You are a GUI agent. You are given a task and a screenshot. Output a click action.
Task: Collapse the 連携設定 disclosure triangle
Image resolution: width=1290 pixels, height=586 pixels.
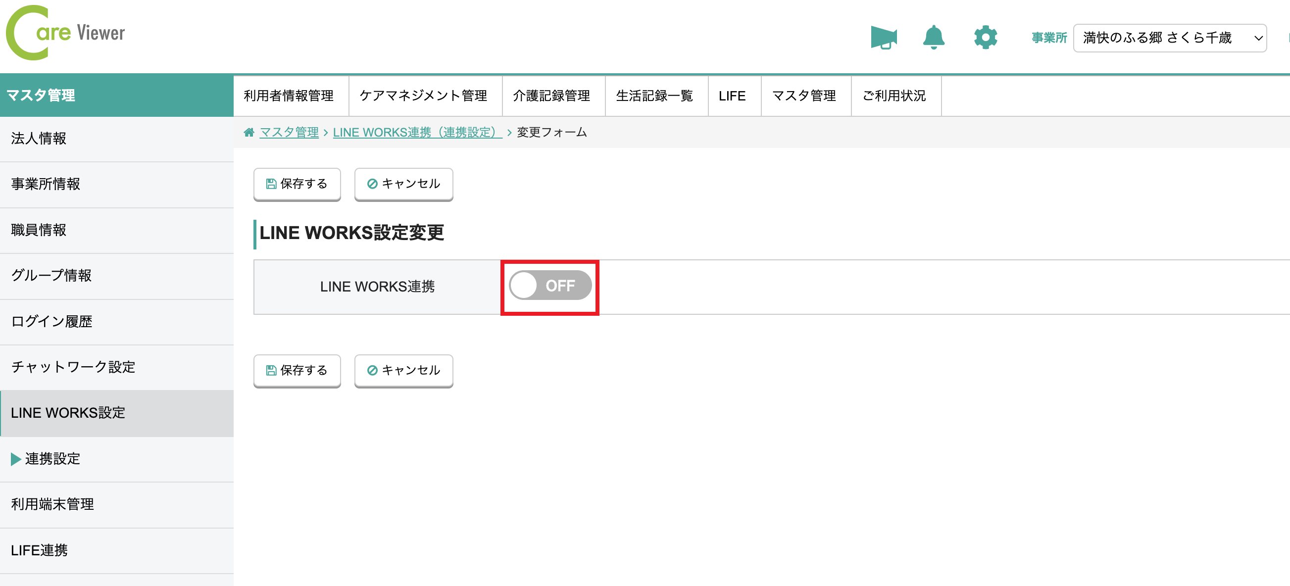coord(15,459)
